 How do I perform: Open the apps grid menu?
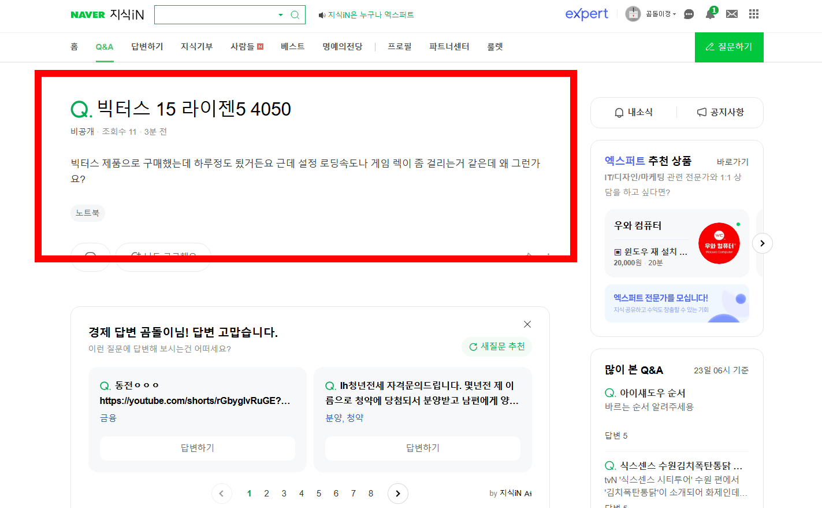[754, 14]
